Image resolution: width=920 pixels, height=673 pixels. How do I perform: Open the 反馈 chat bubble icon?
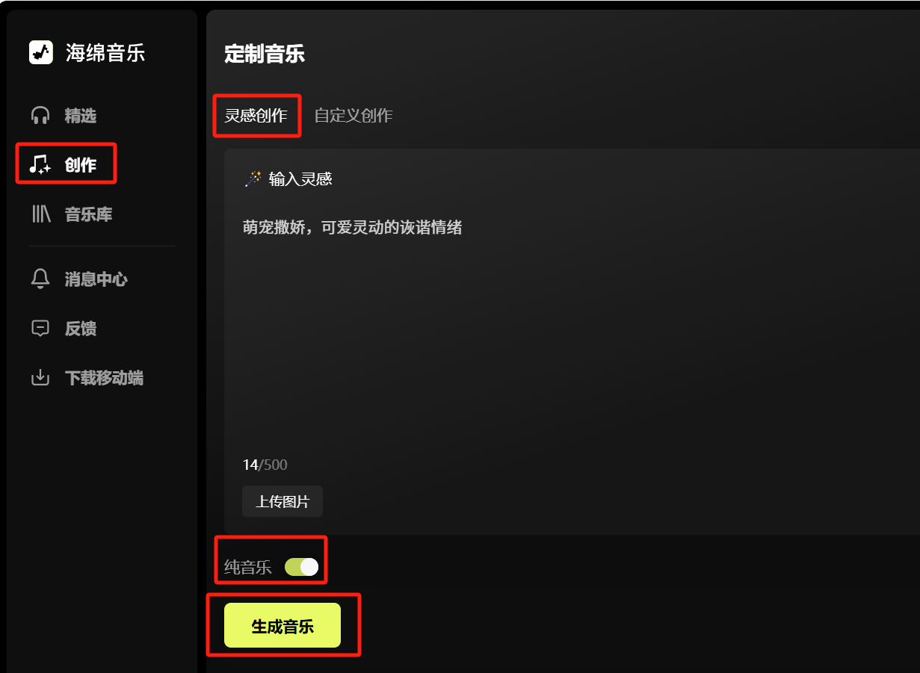pos(40,329)
